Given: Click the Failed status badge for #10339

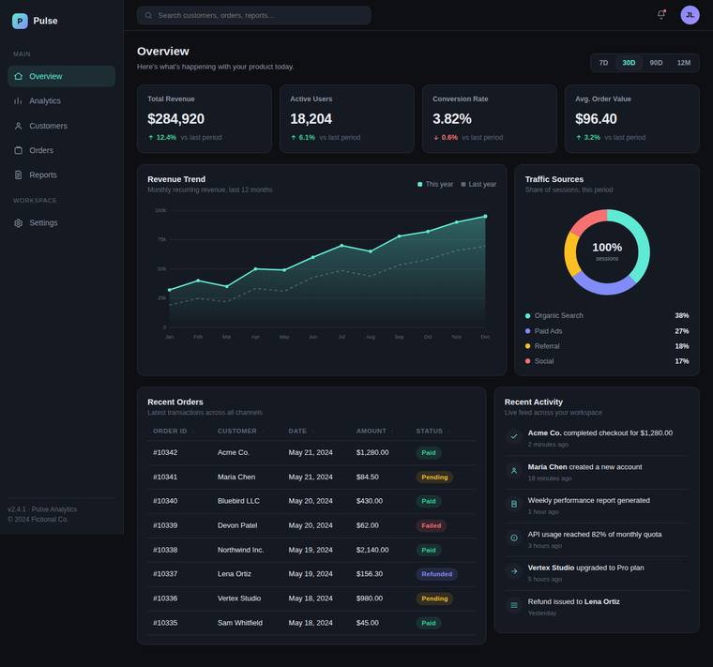Looking at the screenshot, I should pos(431,525).
